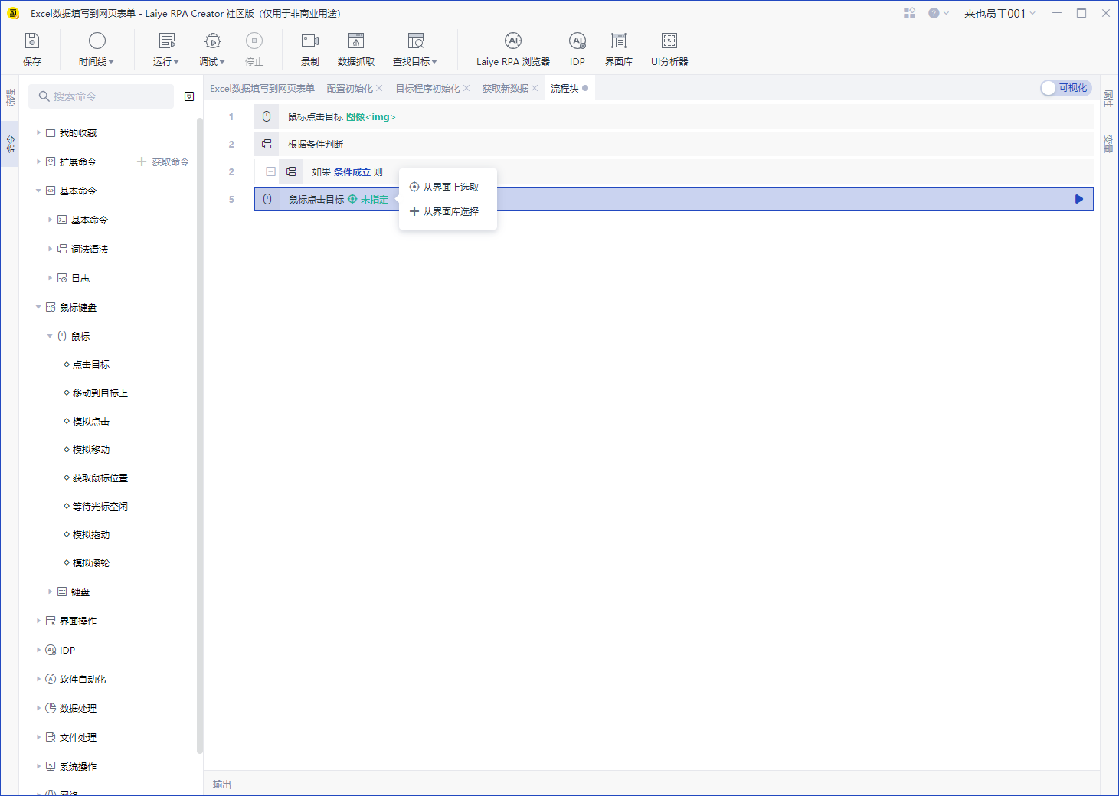Expand the 词法语法 subcategory
The image size is (1119, 796).
point(51,249)
